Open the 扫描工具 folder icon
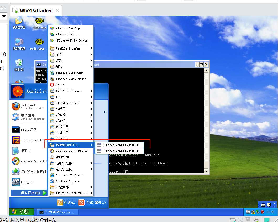This screenshot has width=278, height=222. [x=52, y=133]
